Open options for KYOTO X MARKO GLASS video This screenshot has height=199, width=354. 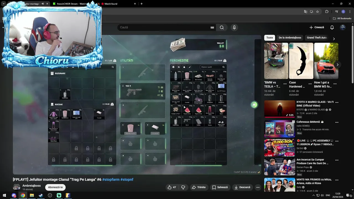pyautogui.click(x=337, y=102)
